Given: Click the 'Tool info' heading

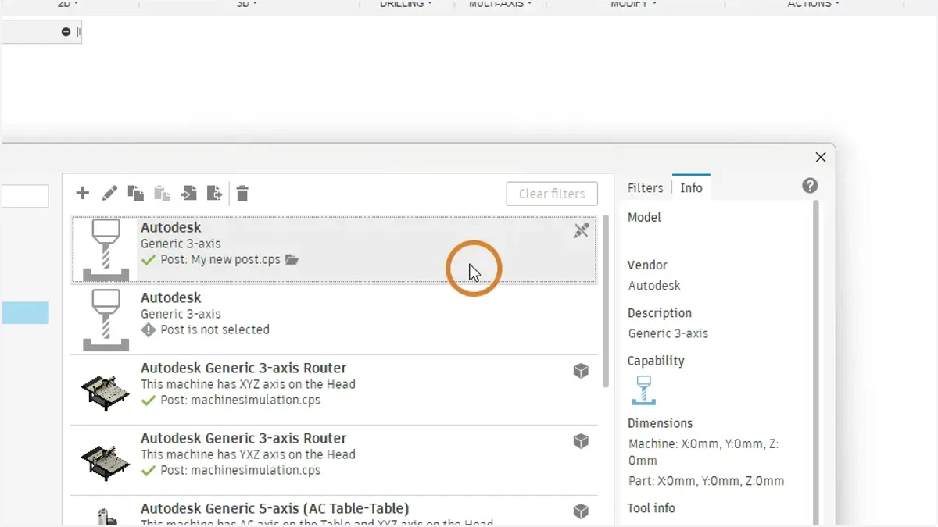Looking at the screenshot, I should (x=651, y=508).
